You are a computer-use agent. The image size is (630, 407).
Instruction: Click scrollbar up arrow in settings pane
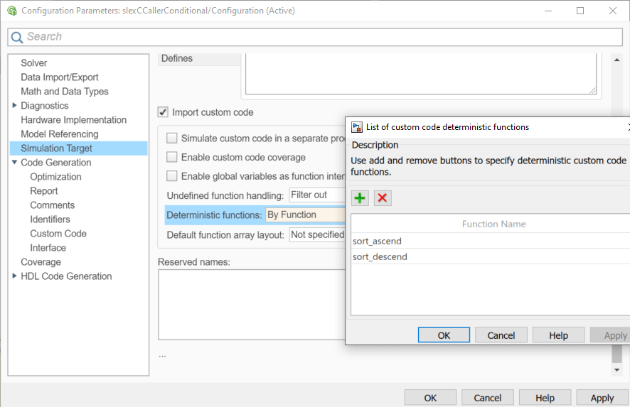tap(616, 60)
